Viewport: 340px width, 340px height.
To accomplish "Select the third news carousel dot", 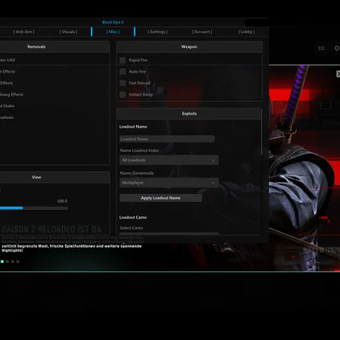I will pyautogui.click(x=13, y=262).
